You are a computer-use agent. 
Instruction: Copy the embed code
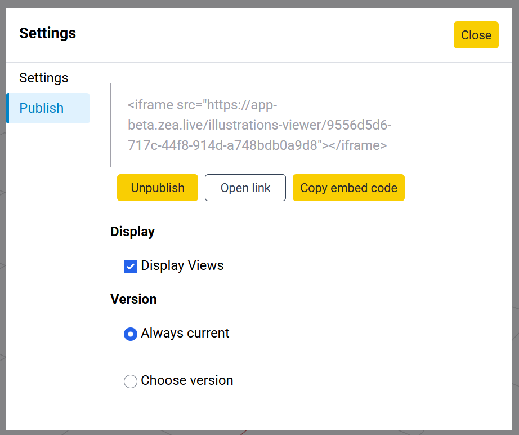[x=348, y=188]
